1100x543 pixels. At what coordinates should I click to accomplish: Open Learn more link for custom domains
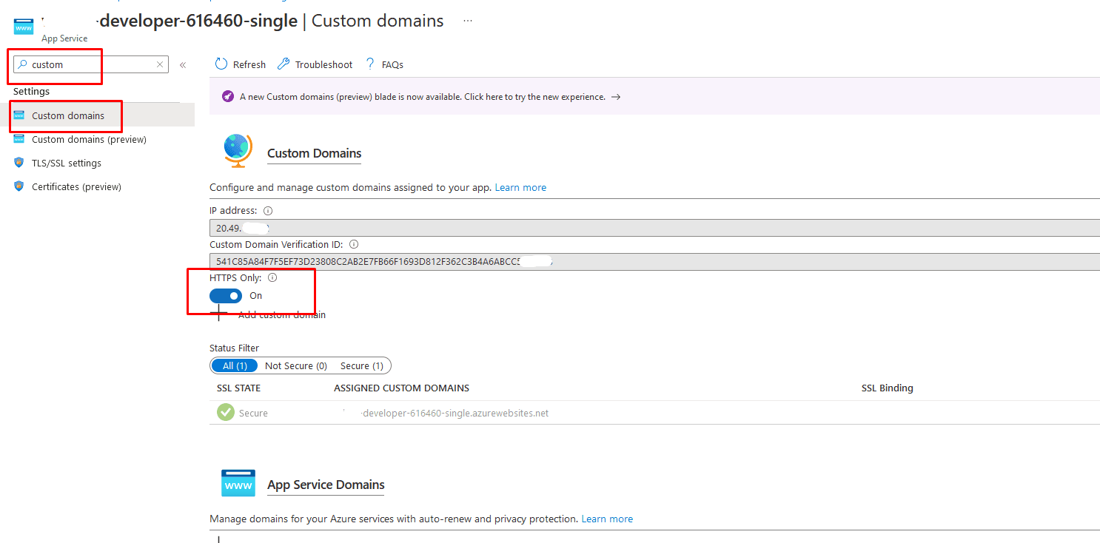point(520,187)
